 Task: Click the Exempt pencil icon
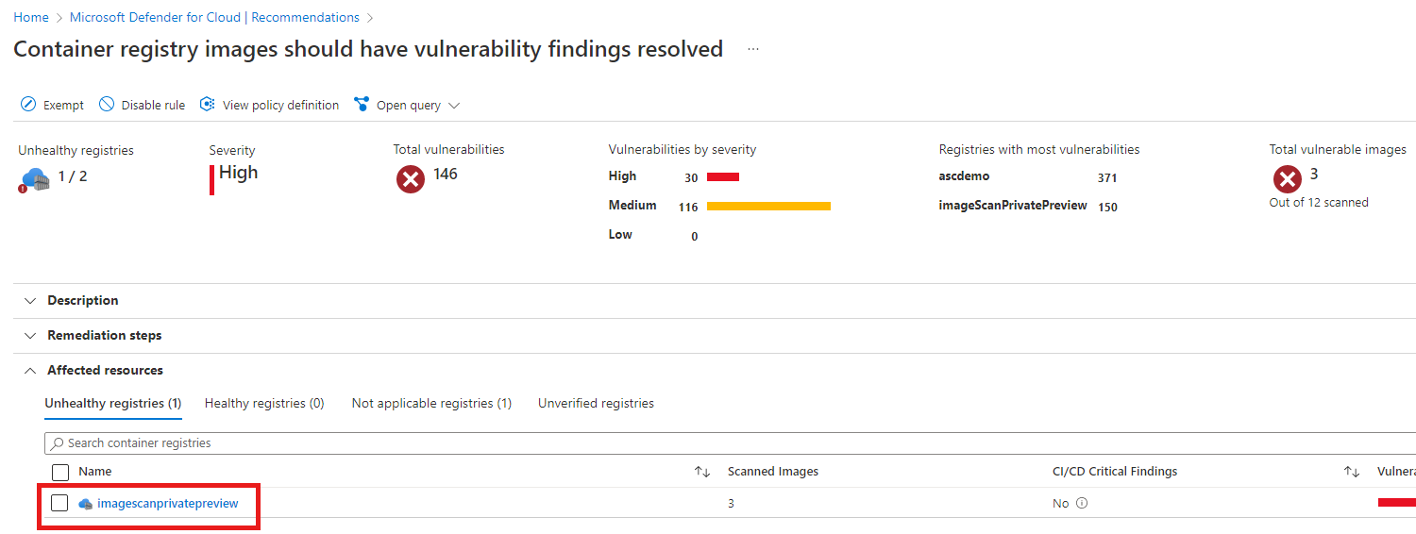[x=28, y=105]
